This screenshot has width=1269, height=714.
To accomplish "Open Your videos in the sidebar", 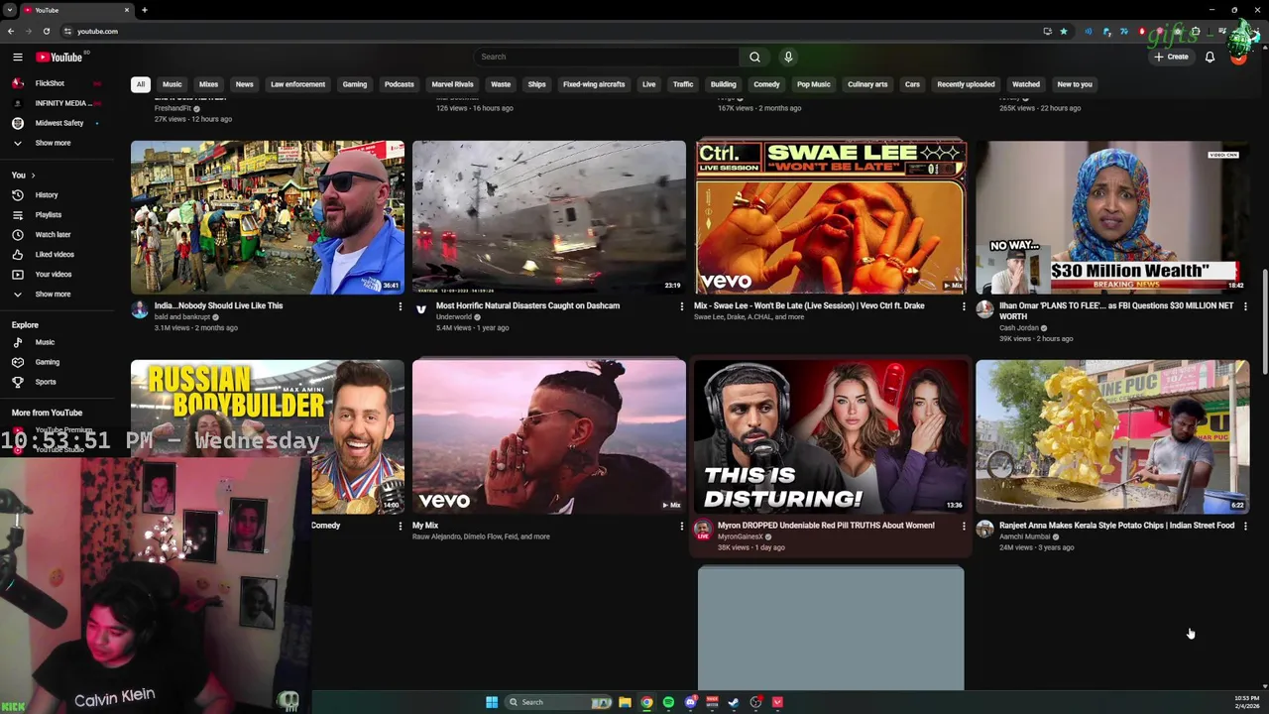I will pyautogui.click(x=54, y=275).
